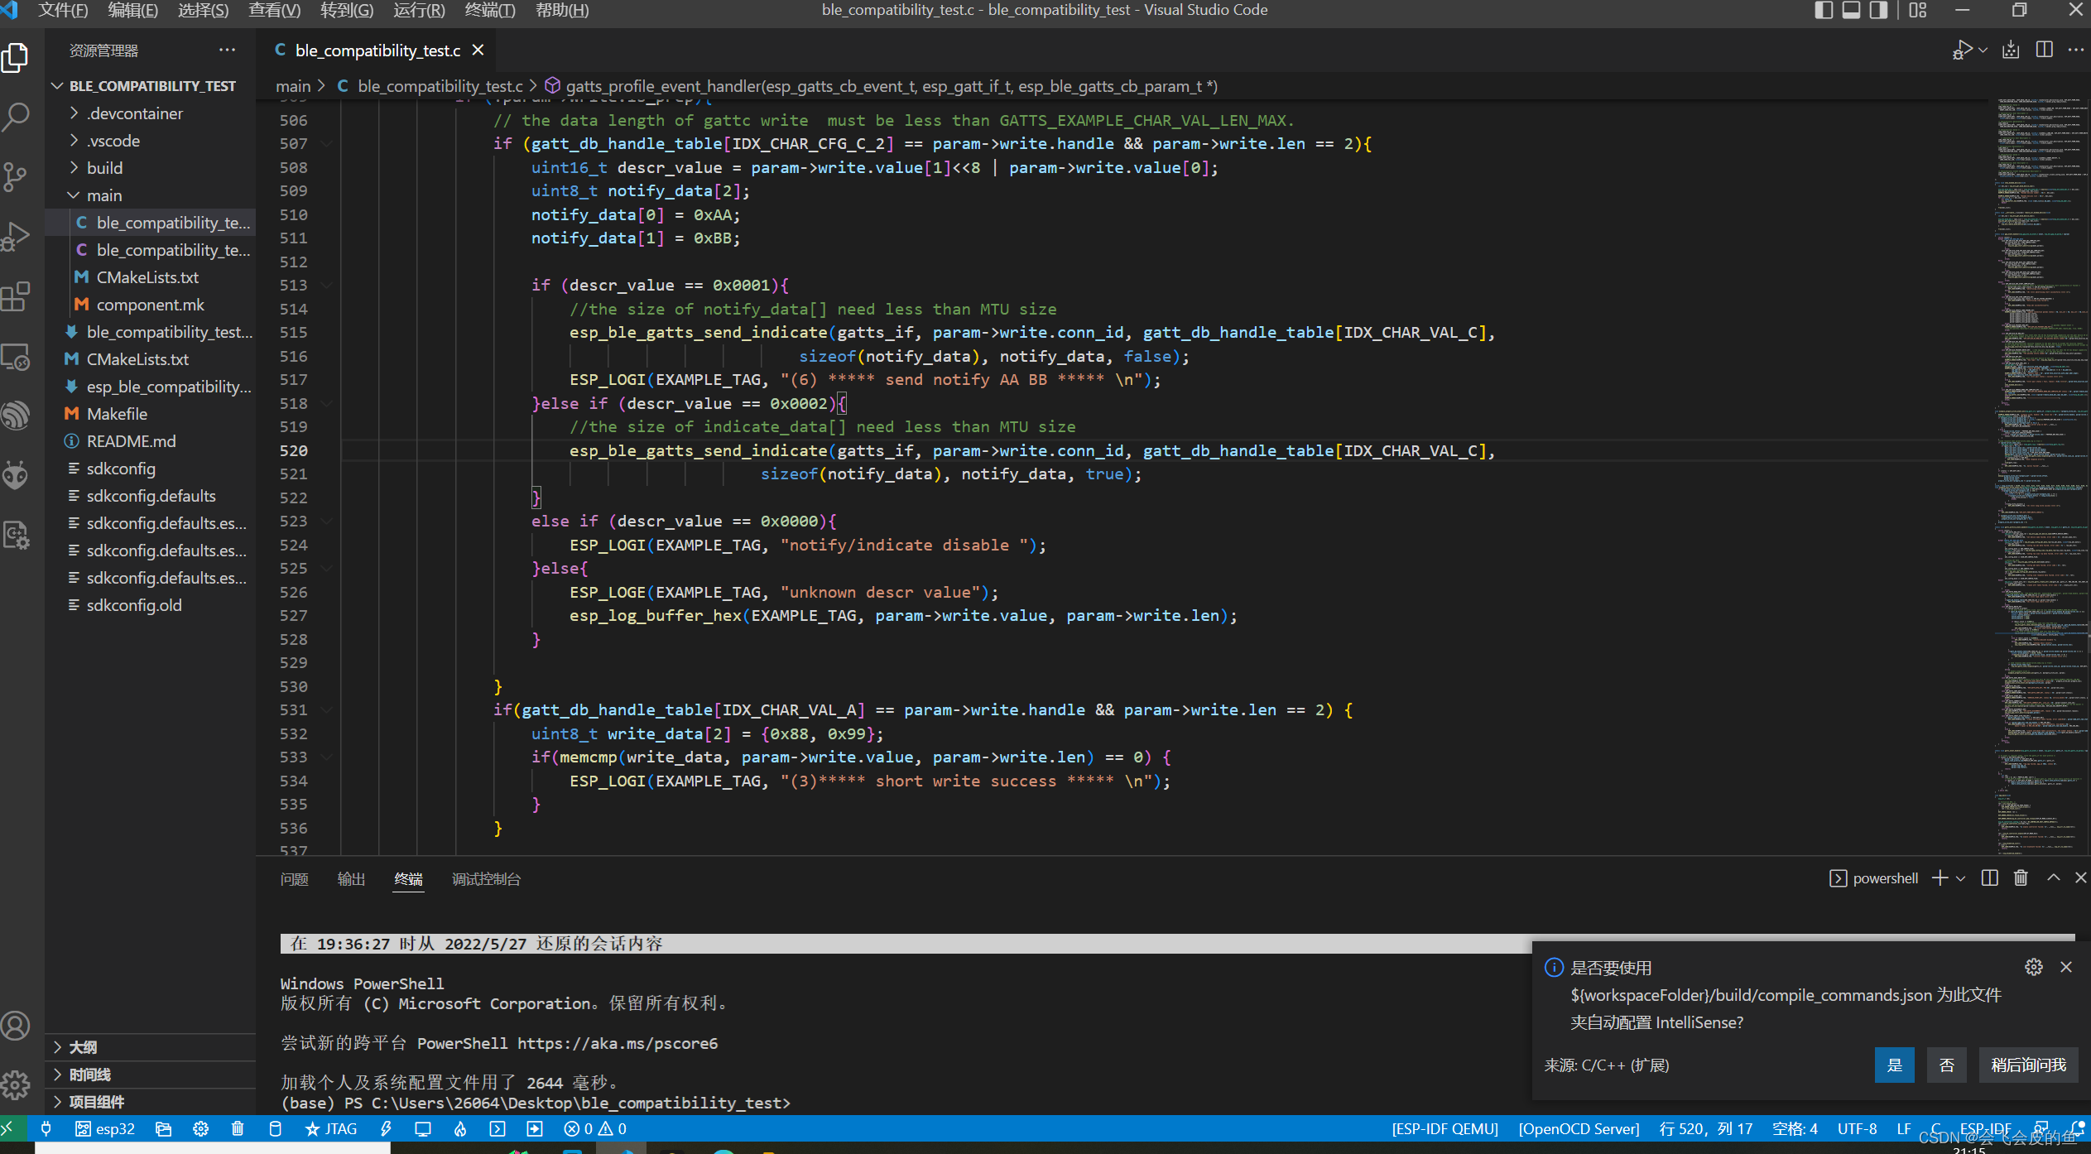Click [ESP-IDF QEMU] in status bar
The width and height of the screenshot is (2091, 1154).
point(1444,1128)
